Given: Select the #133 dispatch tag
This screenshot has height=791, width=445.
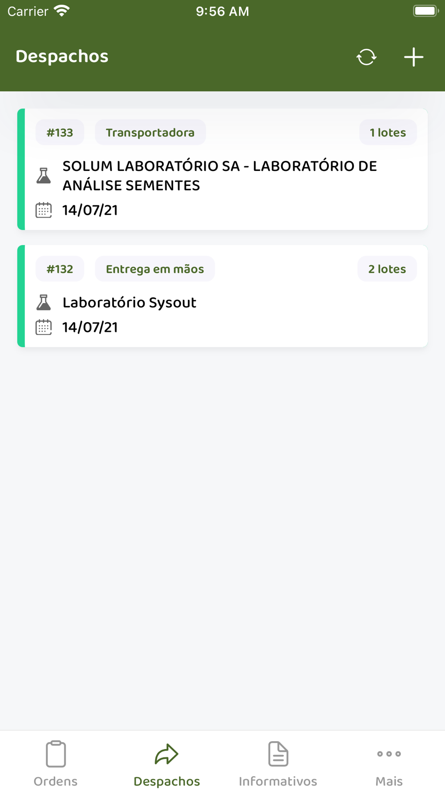Looking at the screenshot, I should (x=60, y=133).
